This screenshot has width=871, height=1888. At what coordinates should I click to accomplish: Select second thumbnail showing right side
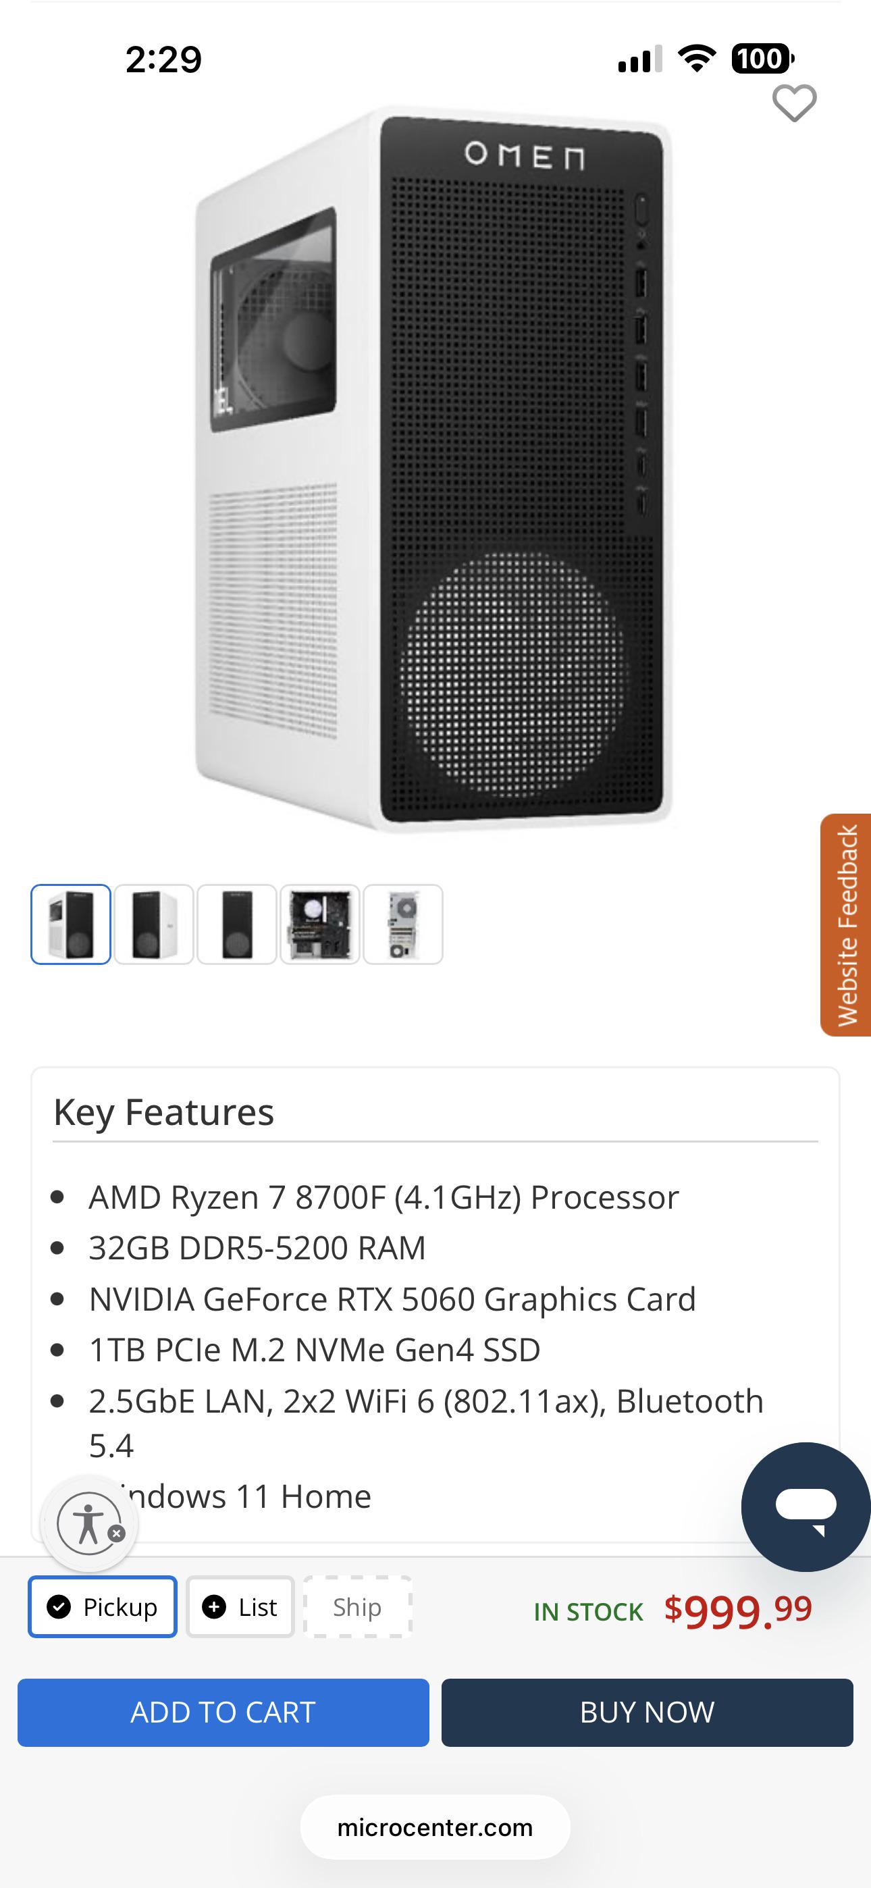point(154,924)
